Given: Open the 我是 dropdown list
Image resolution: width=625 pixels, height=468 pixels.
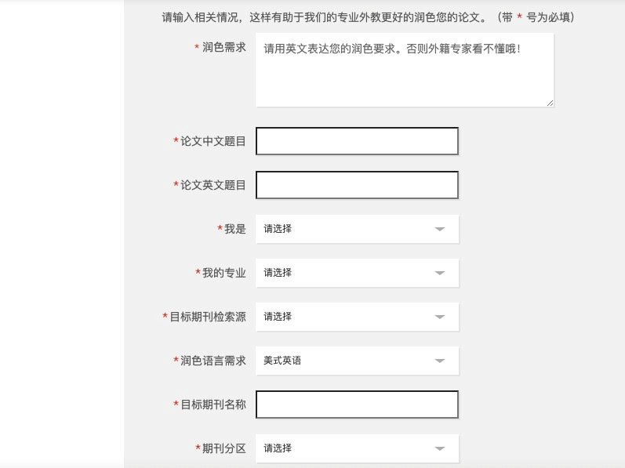Looking at the screenshot, I should (x=357, y=229).
